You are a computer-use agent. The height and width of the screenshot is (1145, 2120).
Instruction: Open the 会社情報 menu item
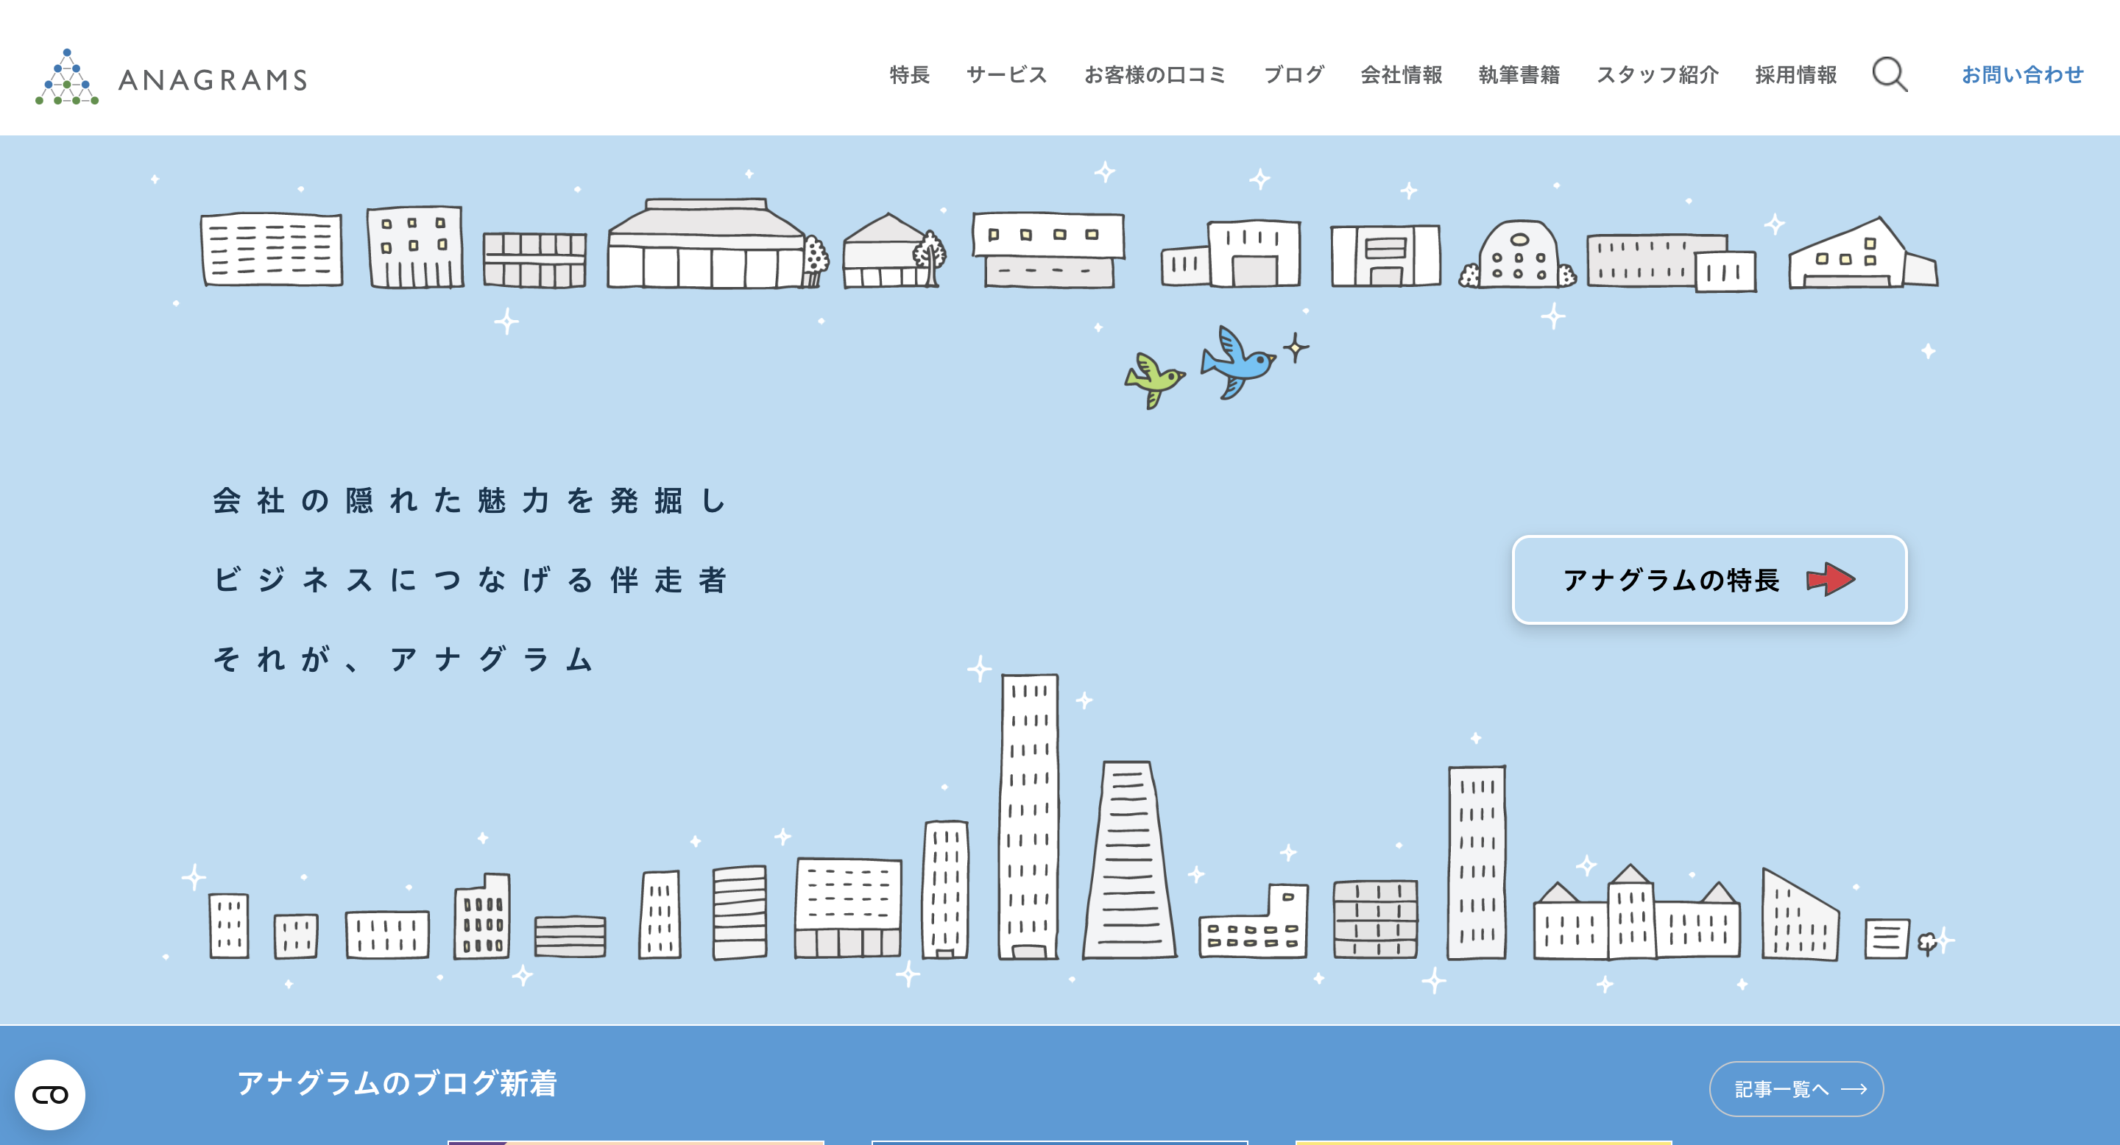coord(1402,75)
